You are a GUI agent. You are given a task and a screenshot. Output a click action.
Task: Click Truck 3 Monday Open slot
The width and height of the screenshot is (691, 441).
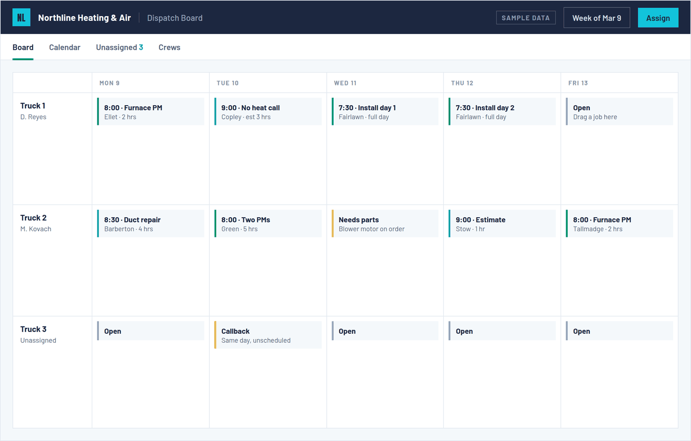tap(151, 331)
